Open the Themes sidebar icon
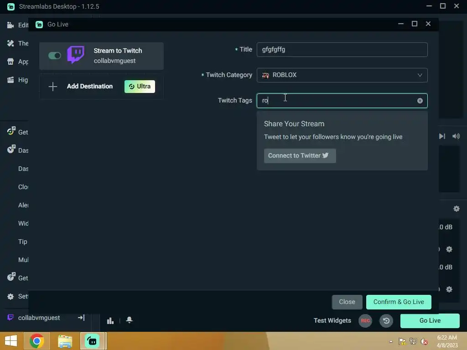The image size is (467, 350). [10, 43]
